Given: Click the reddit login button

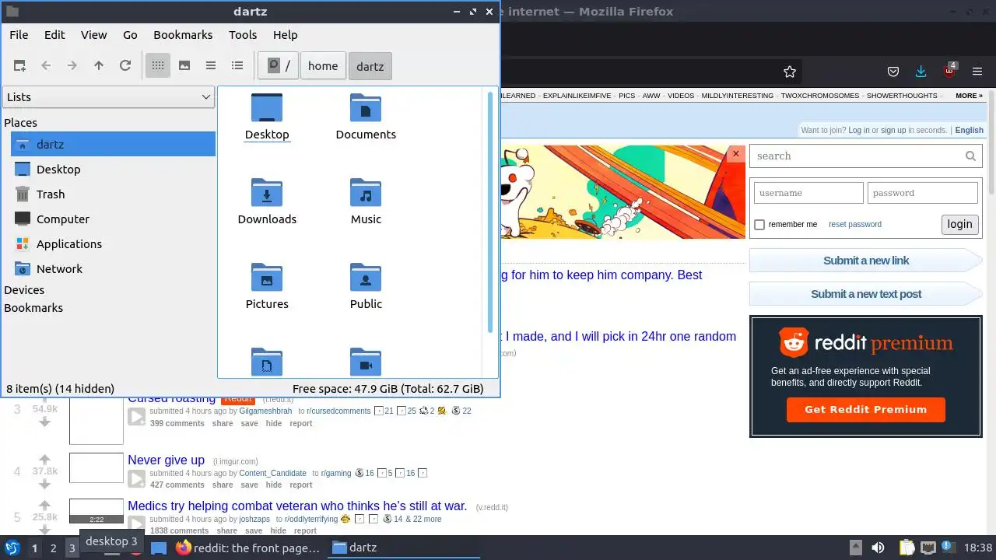Looking at the screenshot, I should click(959, 224).
